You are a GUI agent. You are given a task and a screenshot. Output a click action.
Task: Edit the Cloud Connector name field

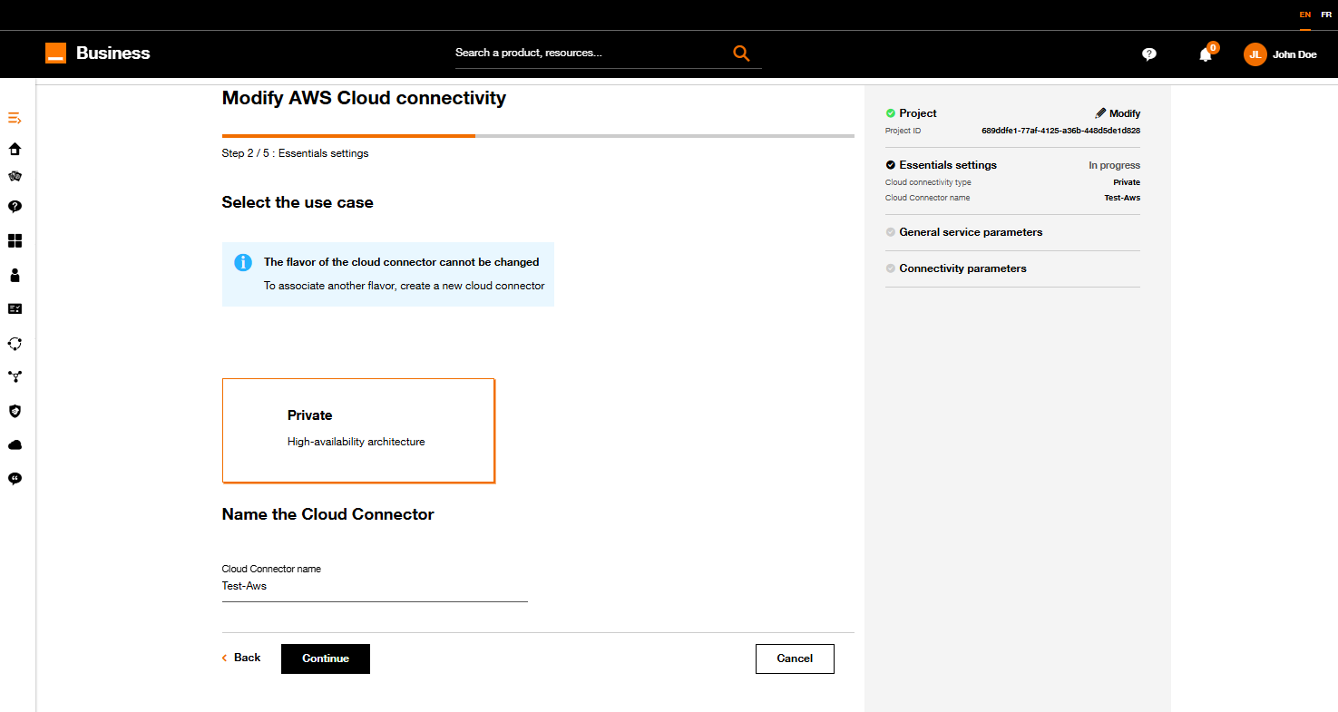tap(375, 587)
